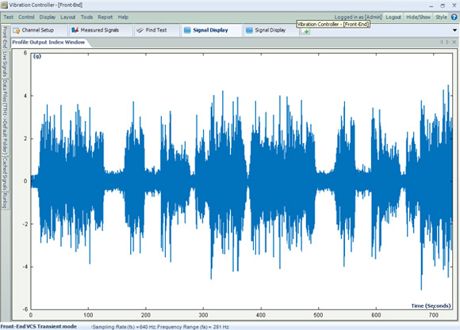This screenshot has height=330, width=460.
Task: Open the Front-End side panel tab
Action: point(5,37)
